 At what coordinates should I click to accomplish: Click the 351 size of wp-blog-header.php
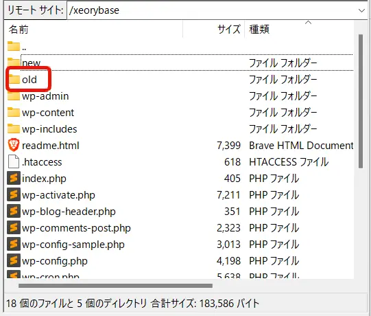[x=232, y=212]
